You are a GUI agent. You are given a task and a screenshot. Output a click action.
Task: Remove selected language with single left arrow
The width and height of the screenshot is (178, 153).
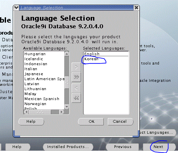point(76,88)
